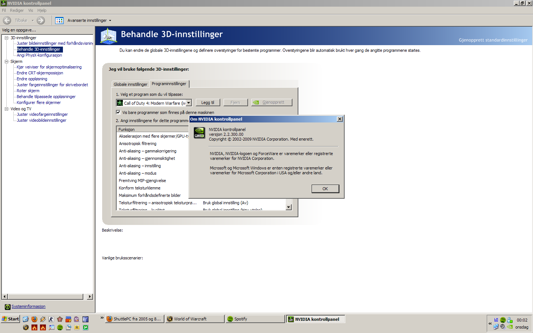This screenshot has height=333, width=533.
Task: Select Angi PhysX-konfigurasjon in the tree
Action: [39, 55]
